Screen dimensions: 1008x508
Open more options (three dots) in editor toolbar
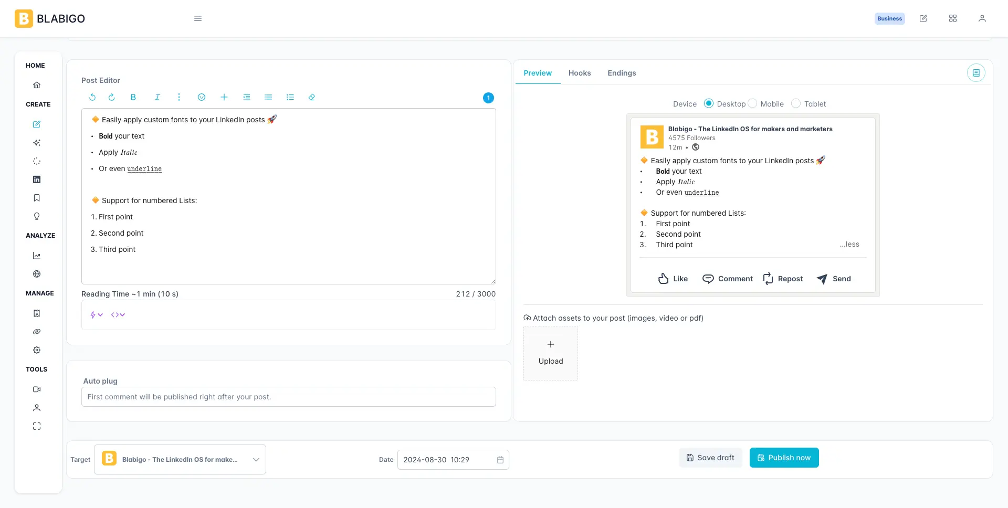[179, 97]
